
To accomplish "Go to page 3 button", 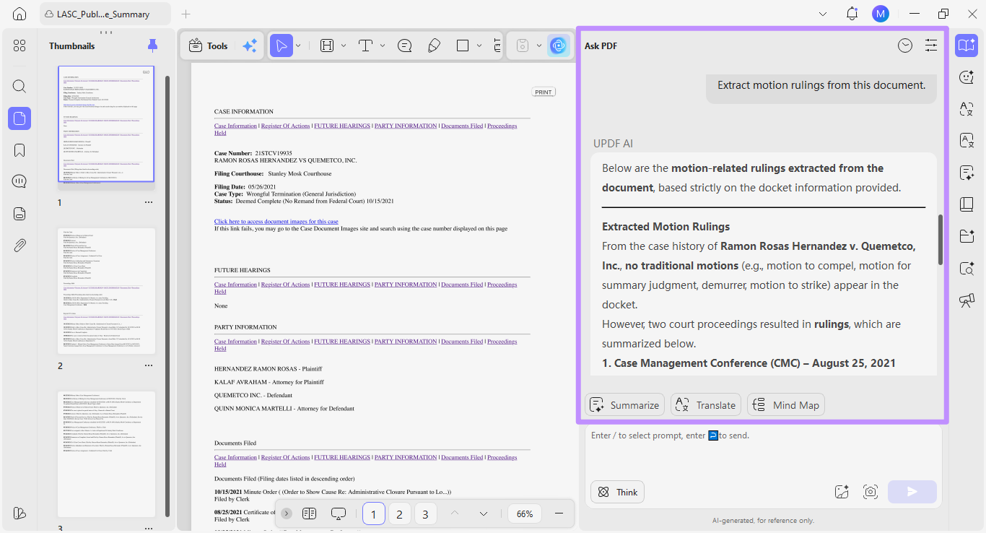I will click(x=425, y=513).
